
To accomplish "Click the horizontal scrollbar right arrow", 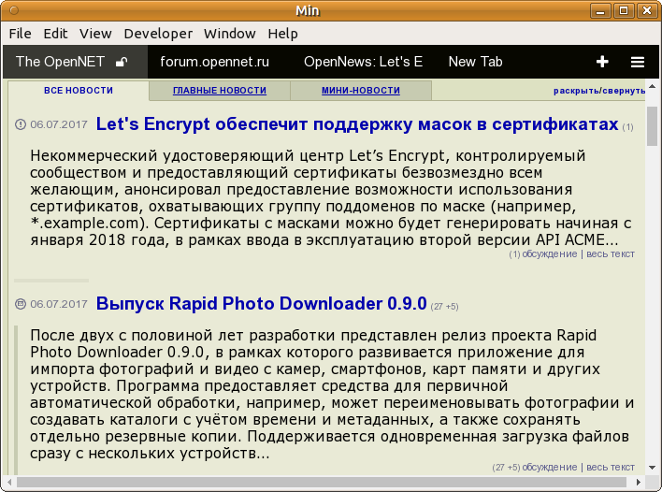I will click(x=639, y=482).
